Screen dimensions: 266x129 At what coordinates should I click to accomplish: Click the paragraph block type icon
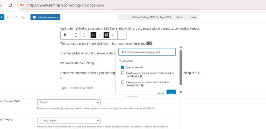(65, 35)
